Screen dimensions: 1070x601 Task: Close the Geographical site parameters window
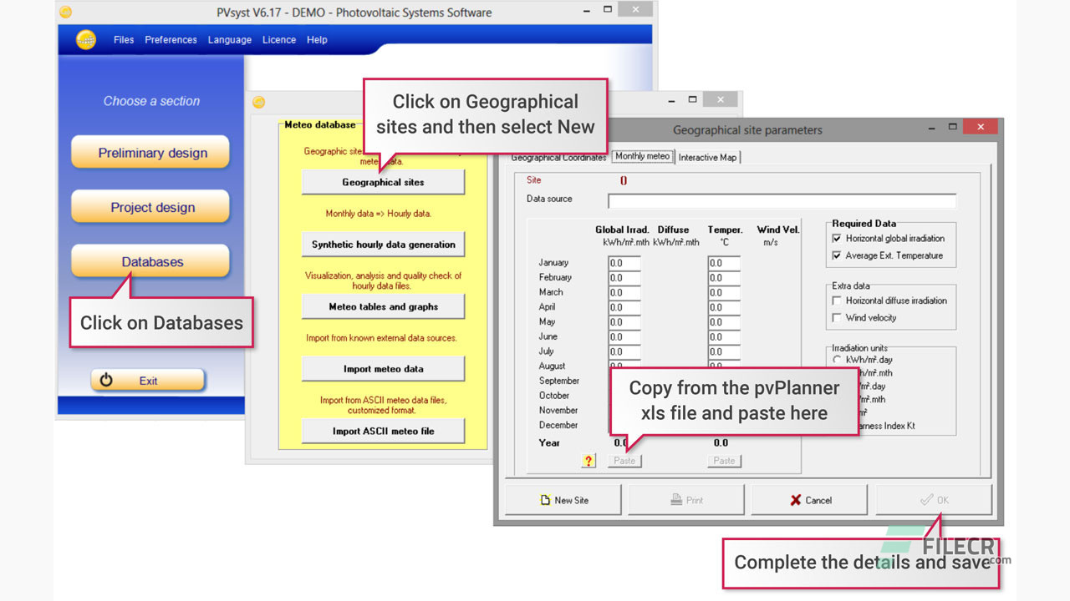980,127
